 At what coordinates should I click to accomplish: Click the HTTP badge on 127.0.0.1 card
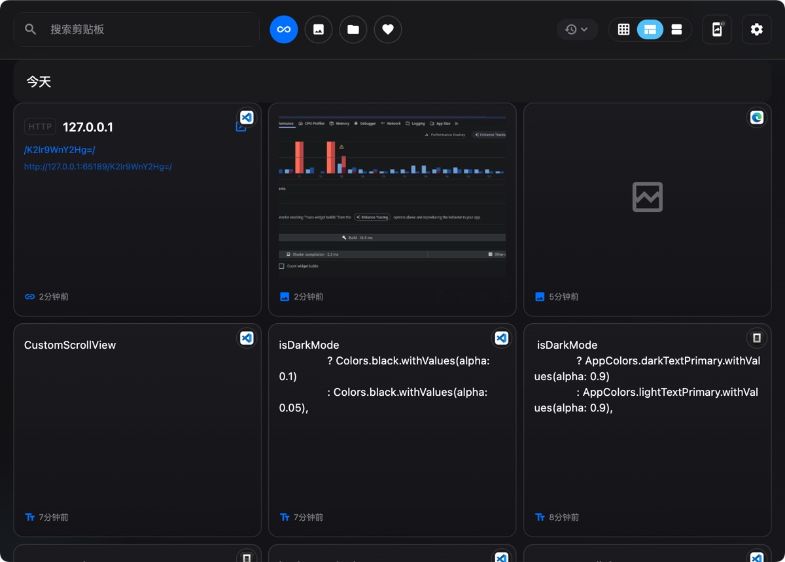pyautogui.click(x=40, y=127)
